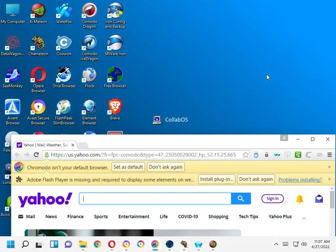Viewport: 336px width, 252px height.
Task: Open the Brave desktop shortcut
Action: [115, 110]
